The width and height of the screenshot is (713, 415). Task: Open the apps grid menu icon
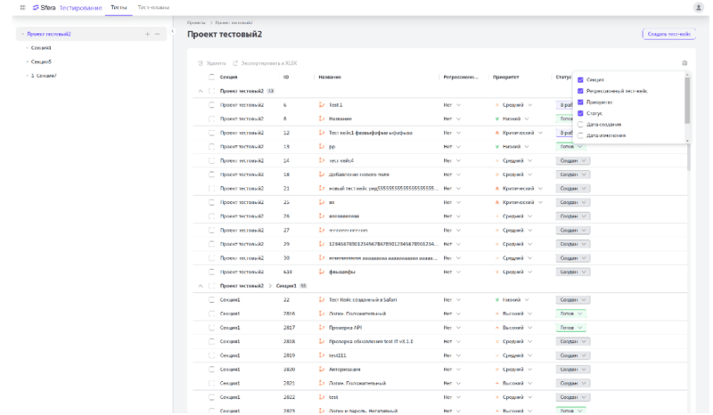coord(22,7)
